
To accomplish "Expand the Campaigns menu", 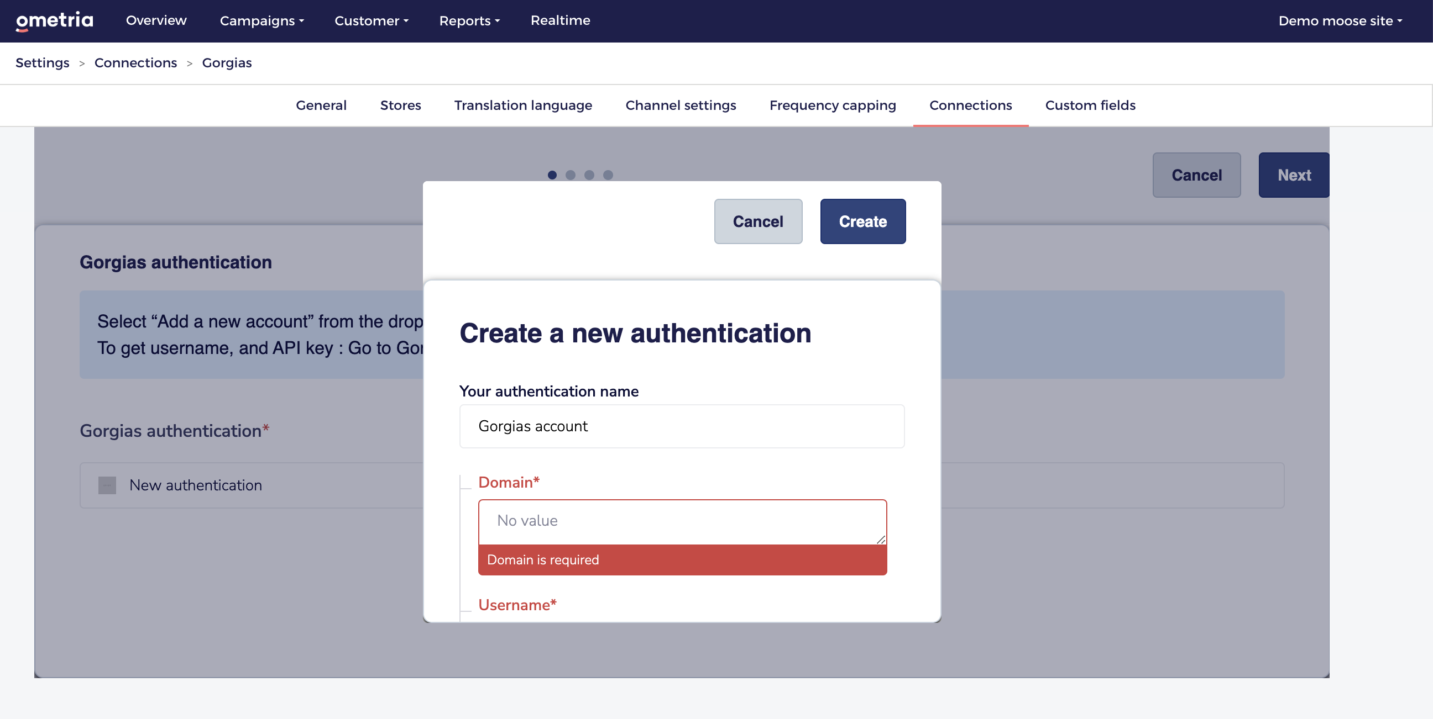I will point(262,20).
